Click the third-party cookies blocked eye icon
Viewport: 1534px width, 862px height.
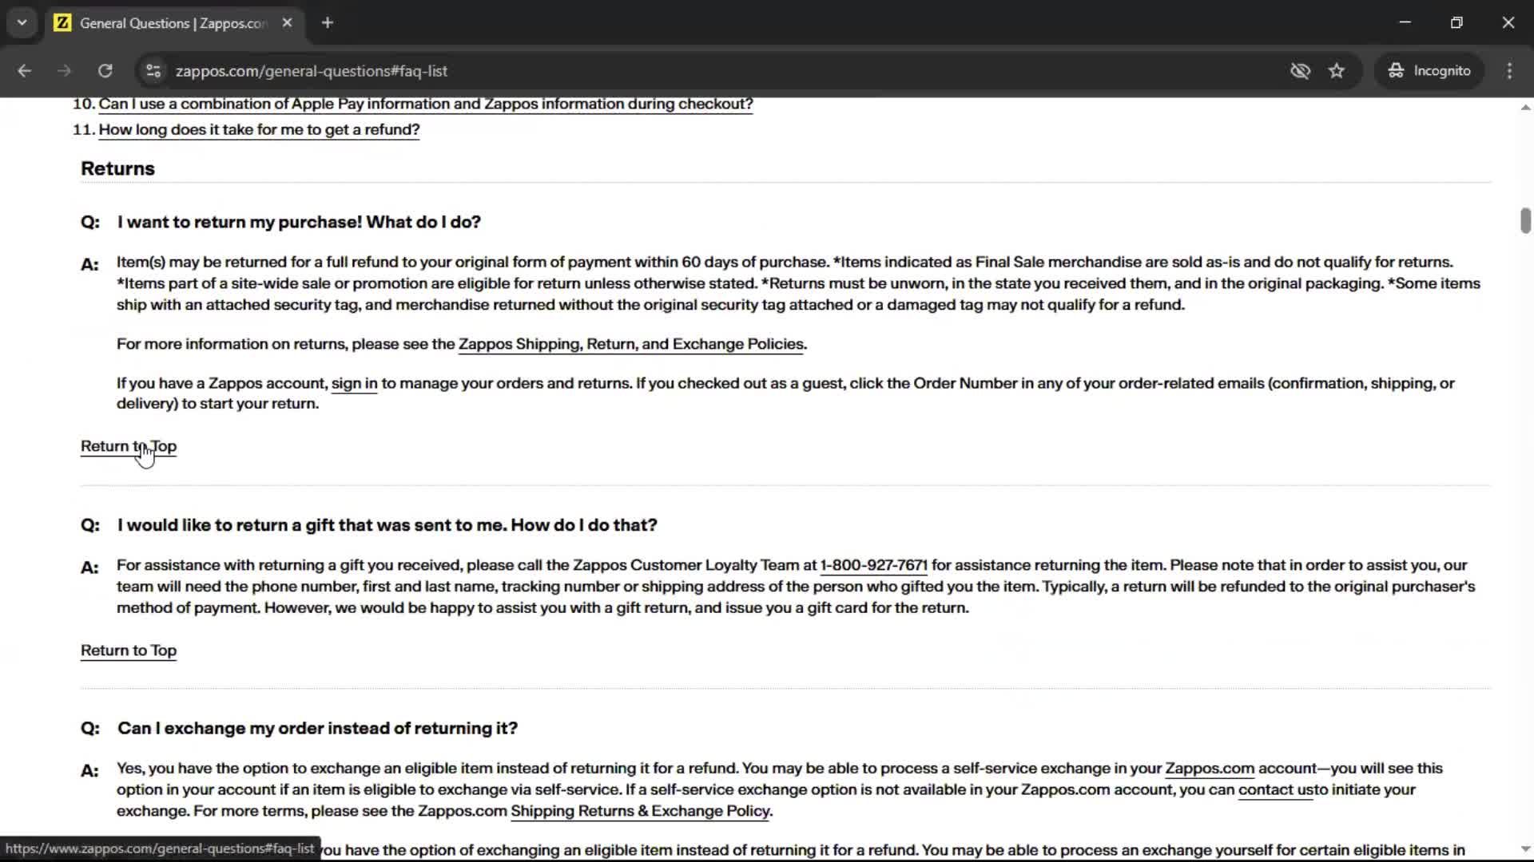(1300, 71)
